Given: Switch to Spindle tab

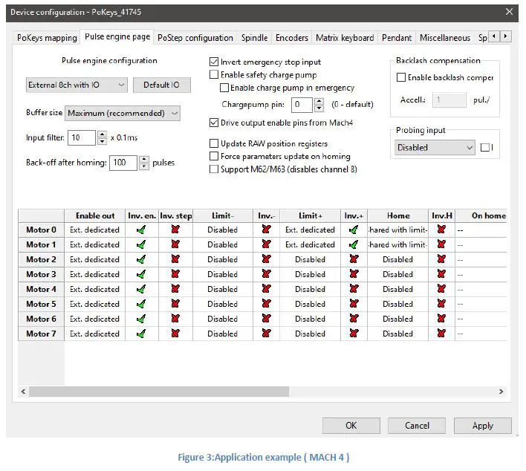Looking at the screenshot, I should [x=254, y=38].
